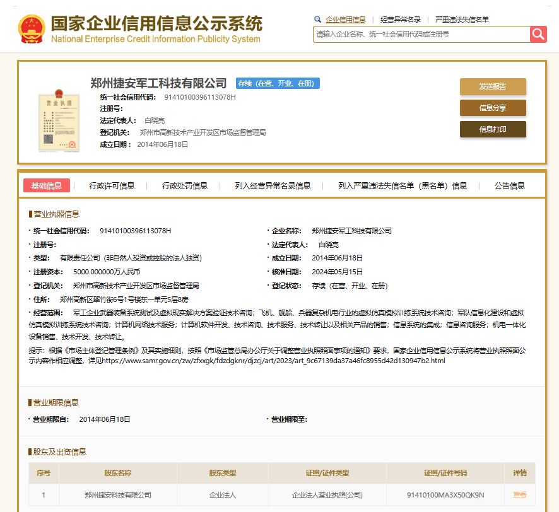The image size is (559, 512).
Task: Click 查看 link in shareholder row
Action: (519, 495)
